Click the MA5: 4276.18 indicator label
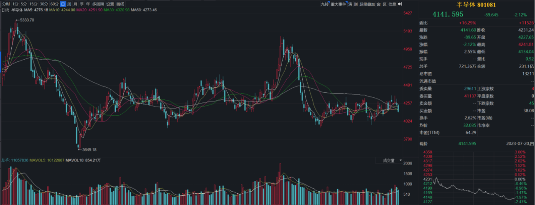Screen dimensions: 535x205 (x=36, y=10)
